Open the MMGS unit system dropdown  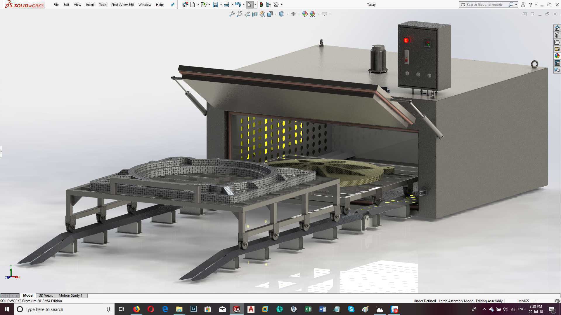[x=527, y=301]
